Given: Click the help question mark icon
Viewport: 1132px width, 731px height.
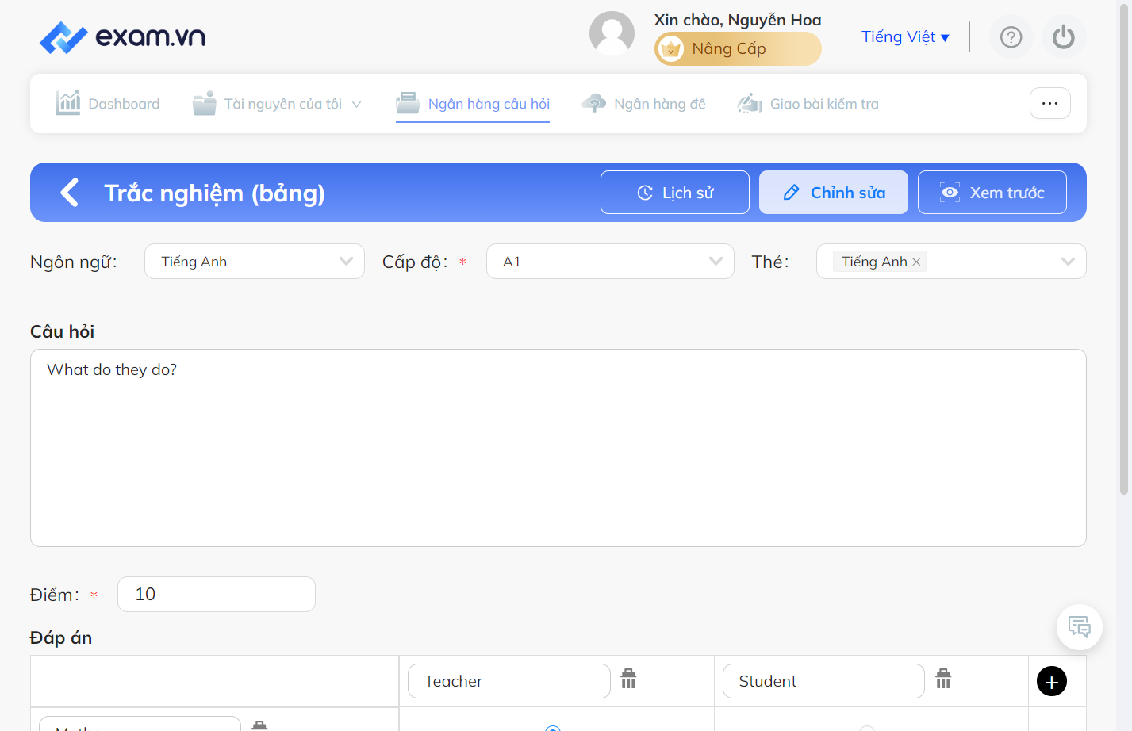Looking at the screenshot, I should 1011,37.
